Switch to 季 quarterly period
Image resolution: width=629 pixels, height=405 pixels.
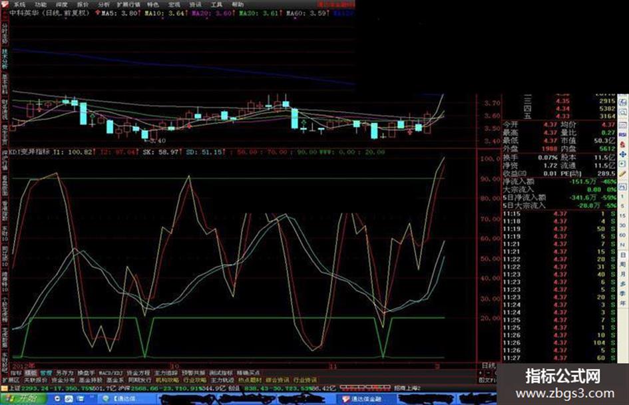point(622,293)
